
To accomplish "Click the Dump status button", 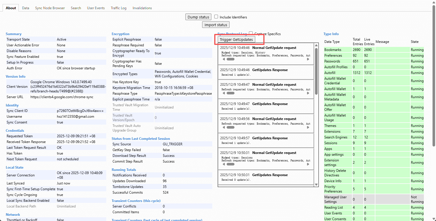I will pyautogui.click(x=198, y=17).
